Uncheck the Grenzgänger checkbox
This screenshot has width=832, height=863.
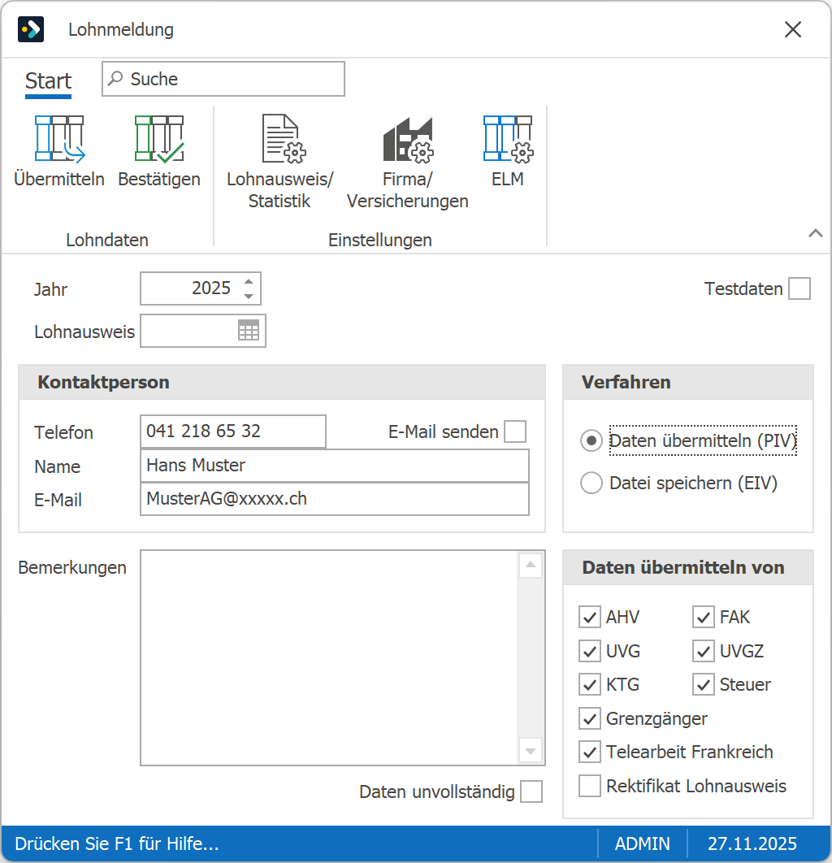tap(589, 718)
